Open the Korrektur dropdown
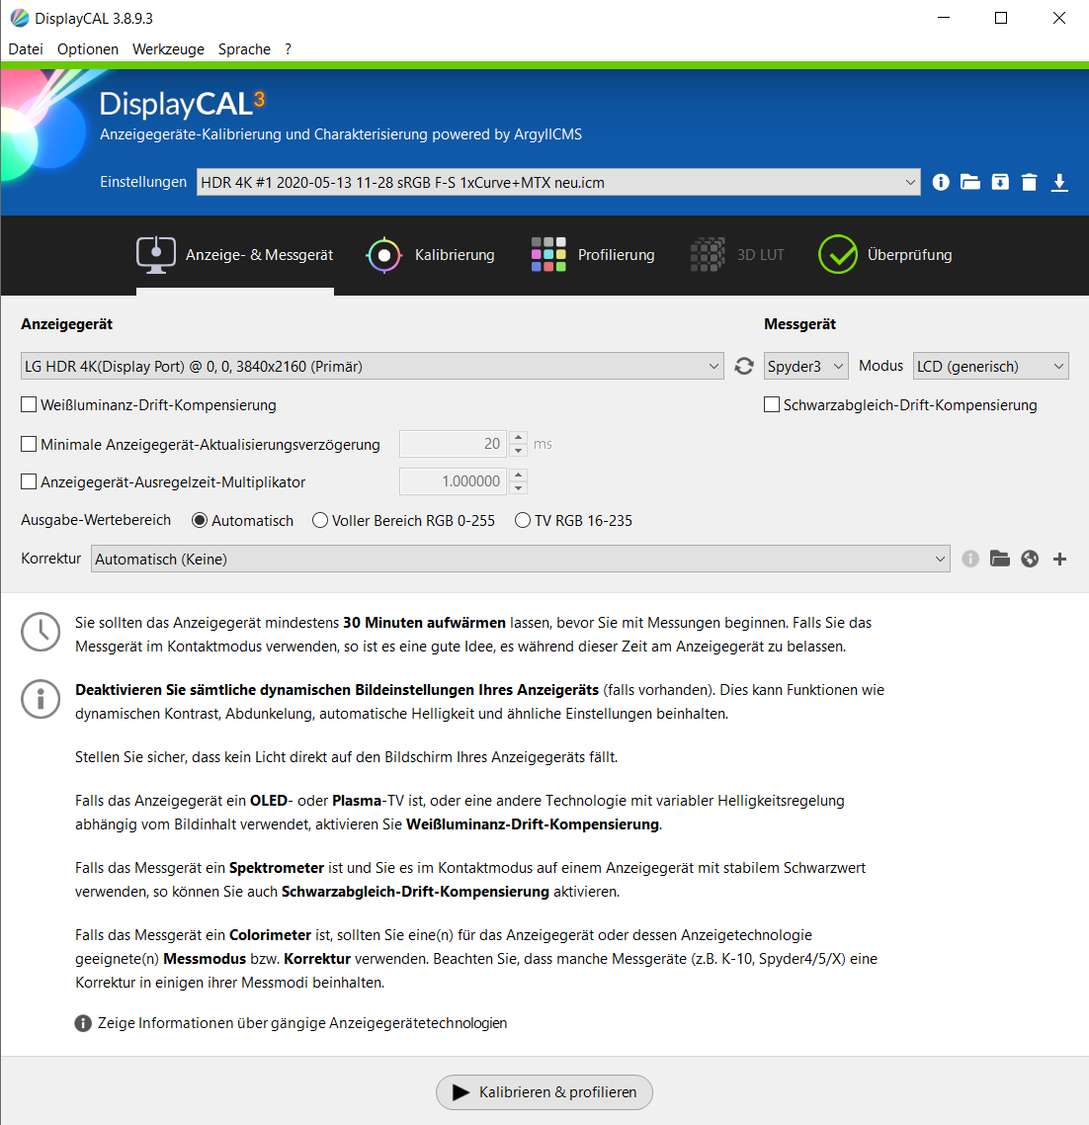Viewport: 1089px width, 1125px height. pyautogui.click(x=521, y=559)
